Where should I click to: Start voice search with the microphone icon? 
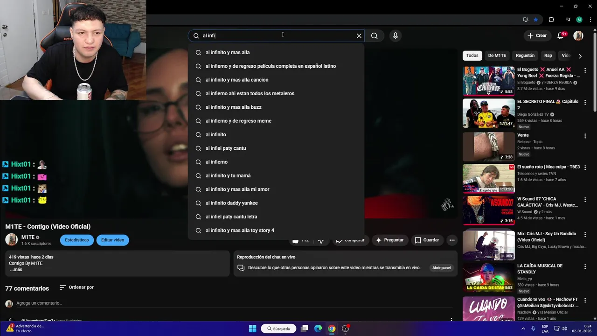click(396, 35)
